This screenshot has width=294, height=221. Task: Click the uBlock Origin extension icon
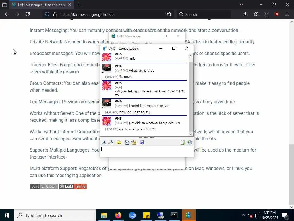click(x=277, y=14)
